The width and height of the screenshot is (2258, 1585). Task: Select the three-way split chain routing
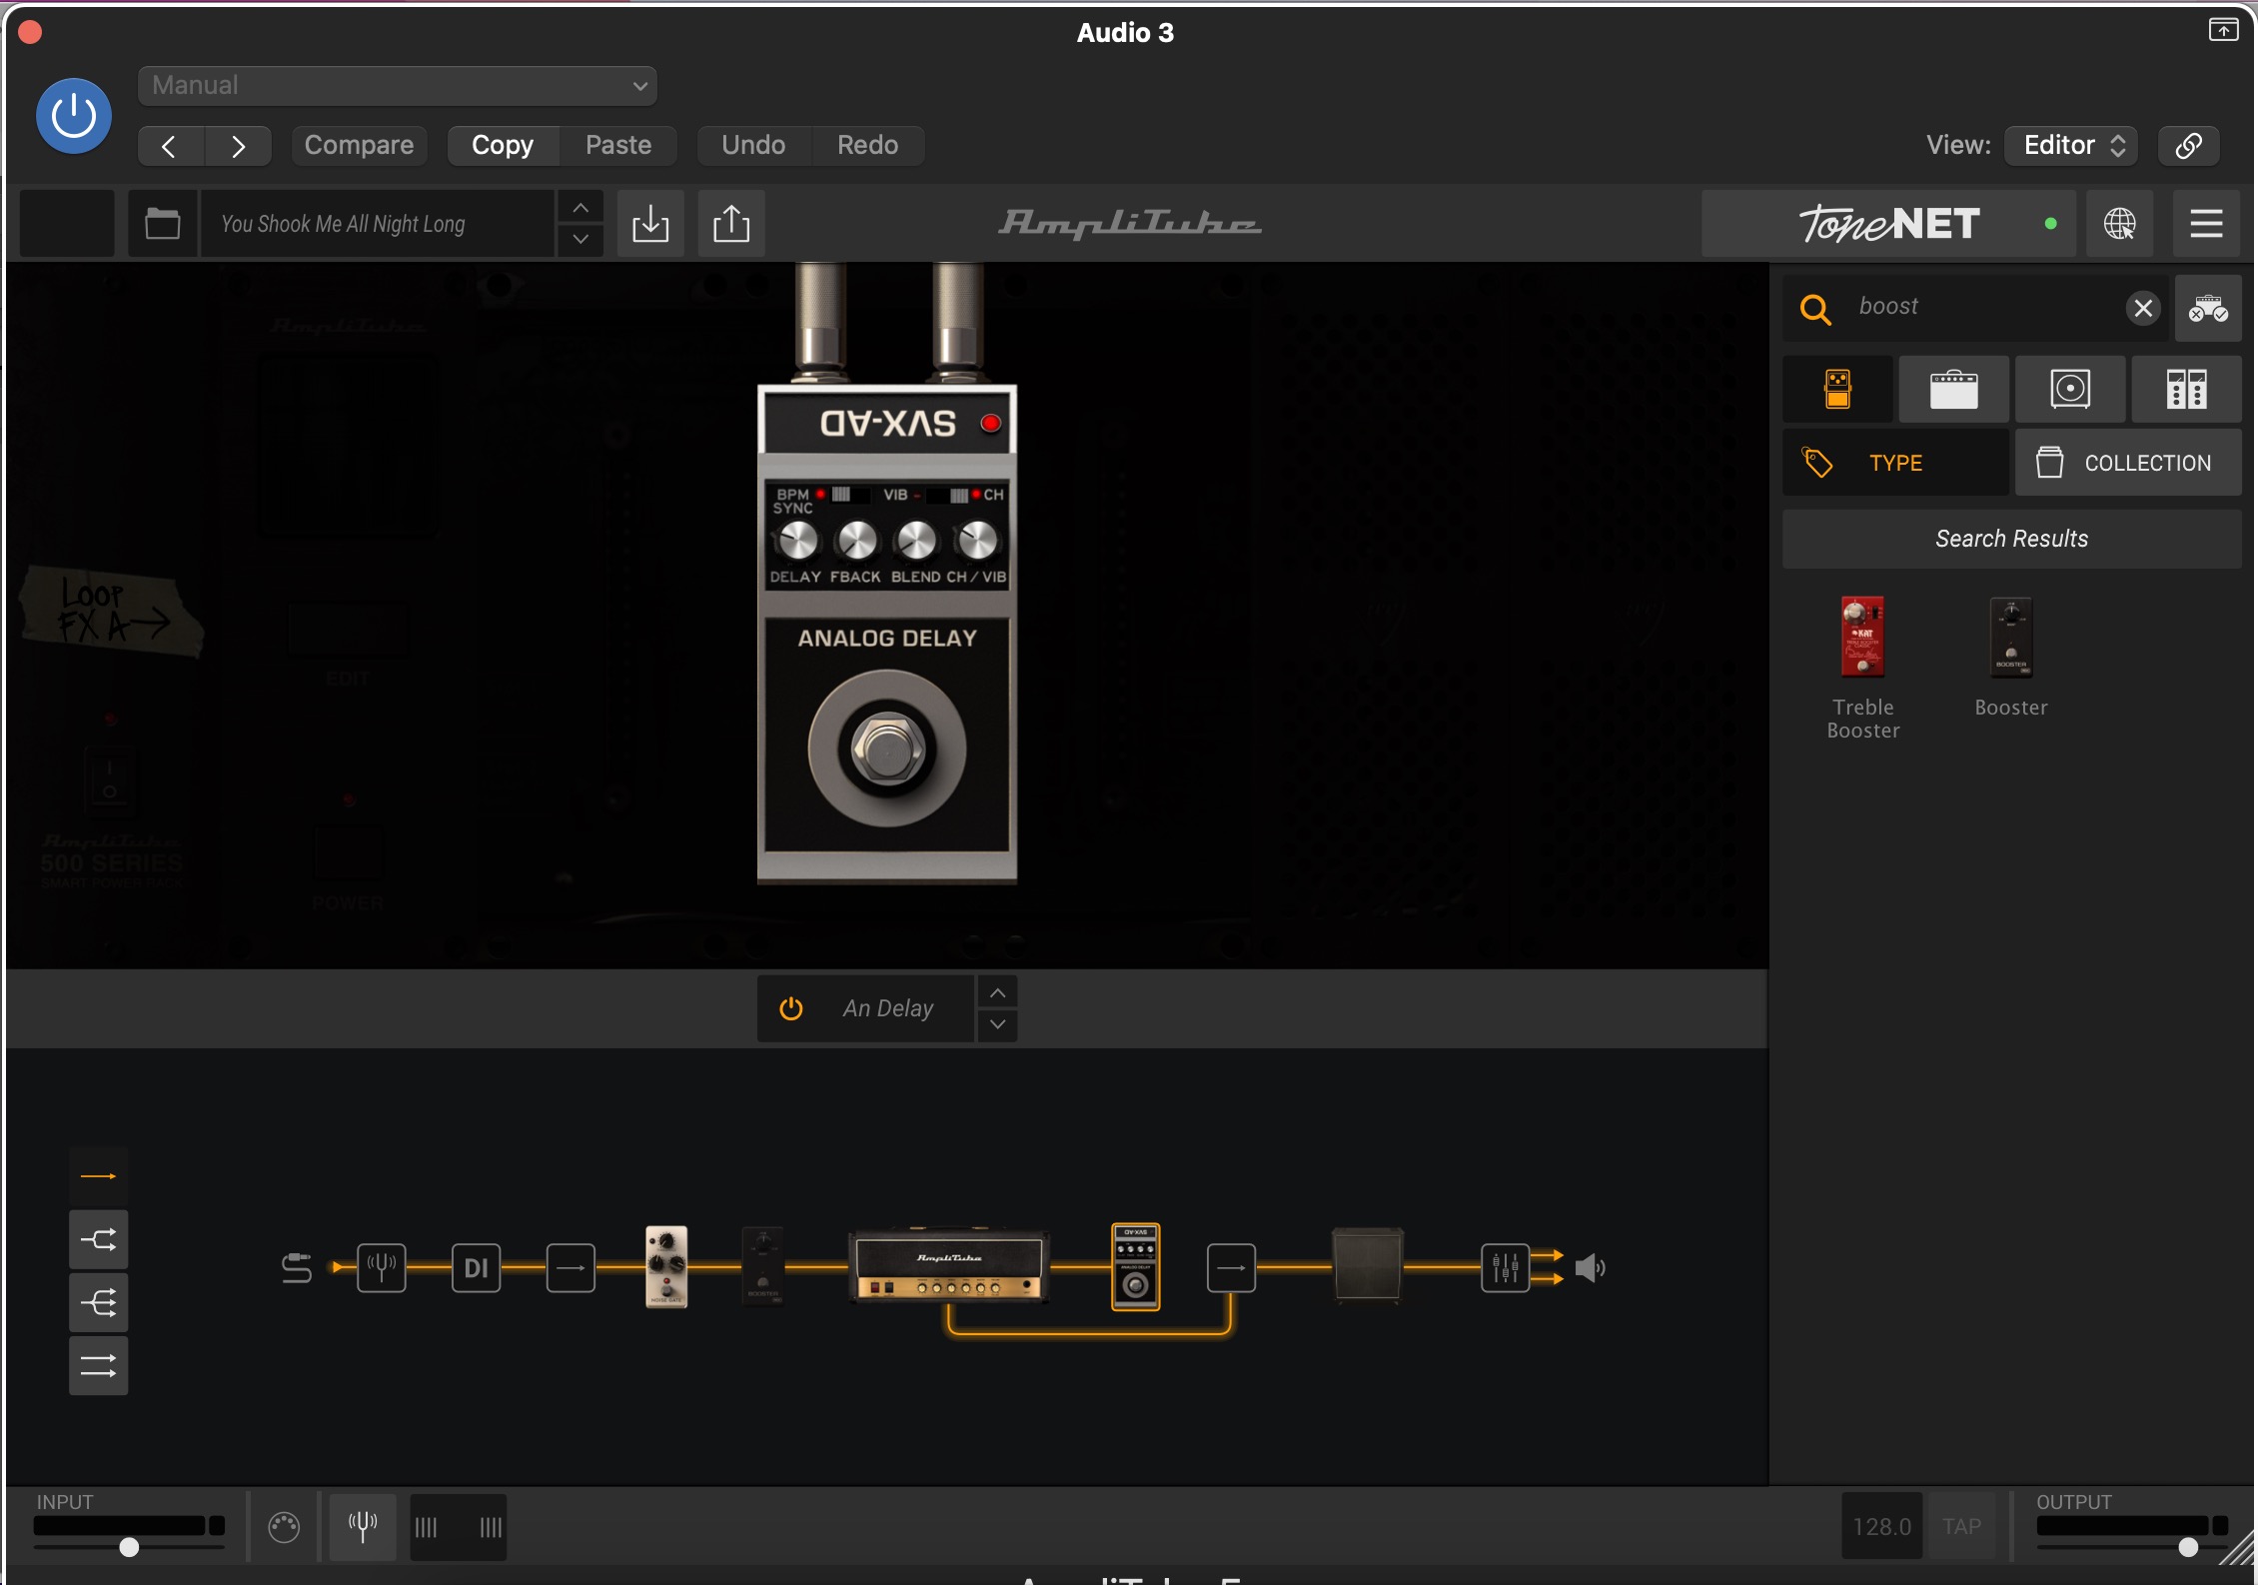pyautogui.click(x=98, y=1303)
